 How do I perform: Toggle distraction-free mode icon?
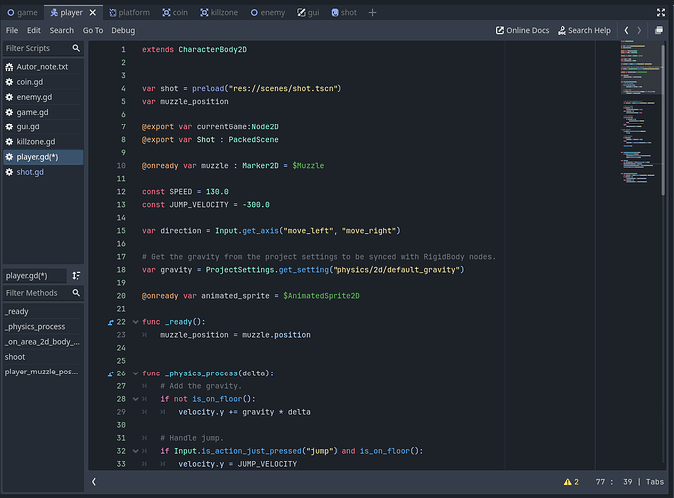(x=661, y=13)
